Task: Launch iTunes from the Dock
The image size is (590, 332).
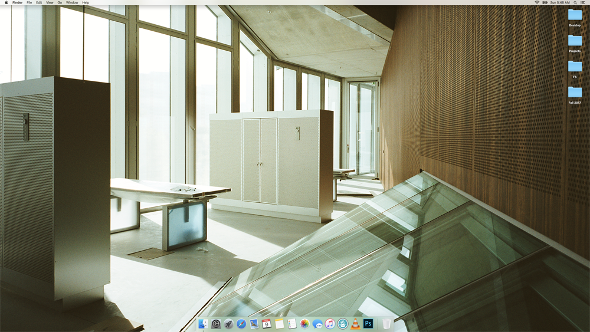Action: point(330,324)
